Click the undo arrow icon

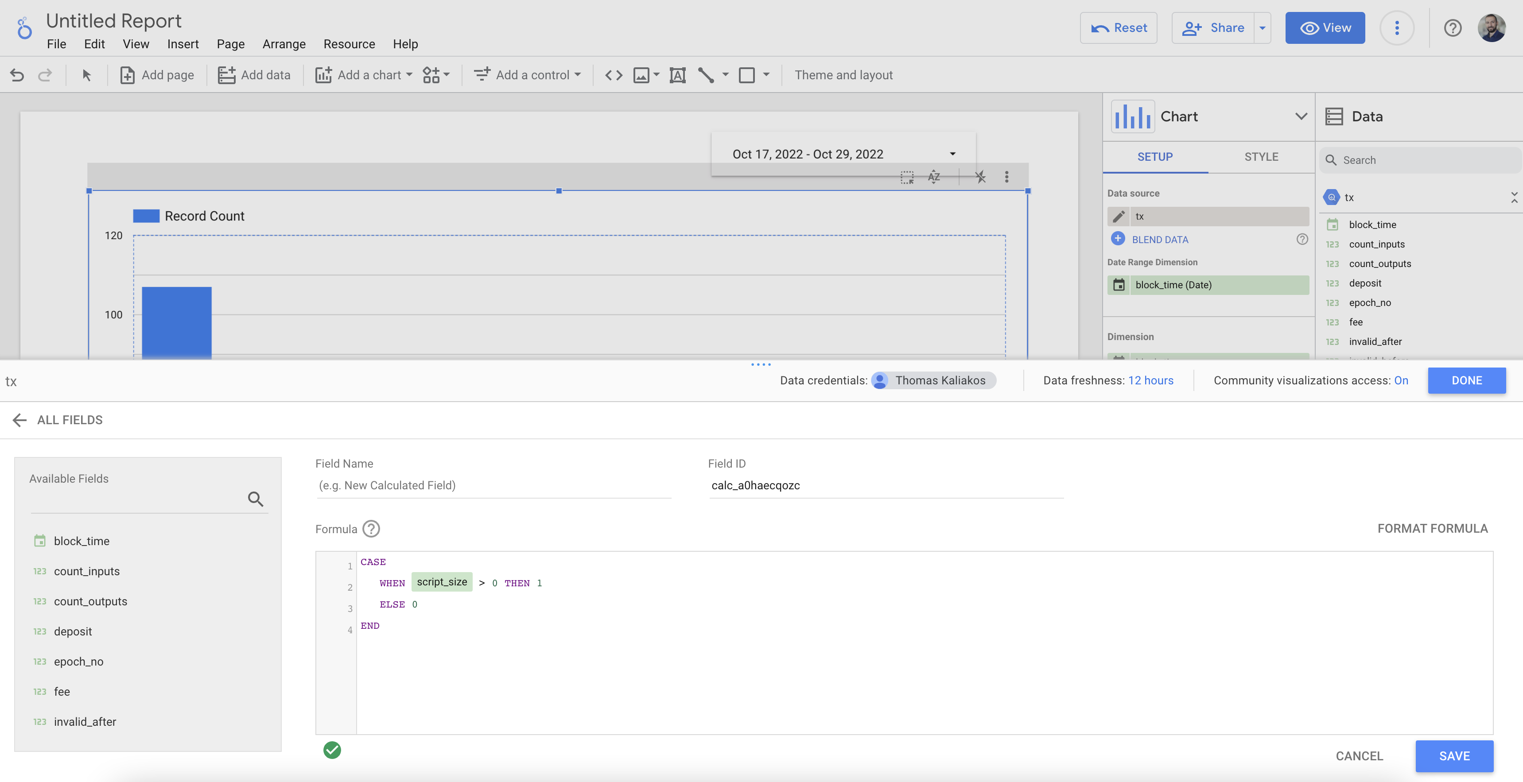click(17, 75)
